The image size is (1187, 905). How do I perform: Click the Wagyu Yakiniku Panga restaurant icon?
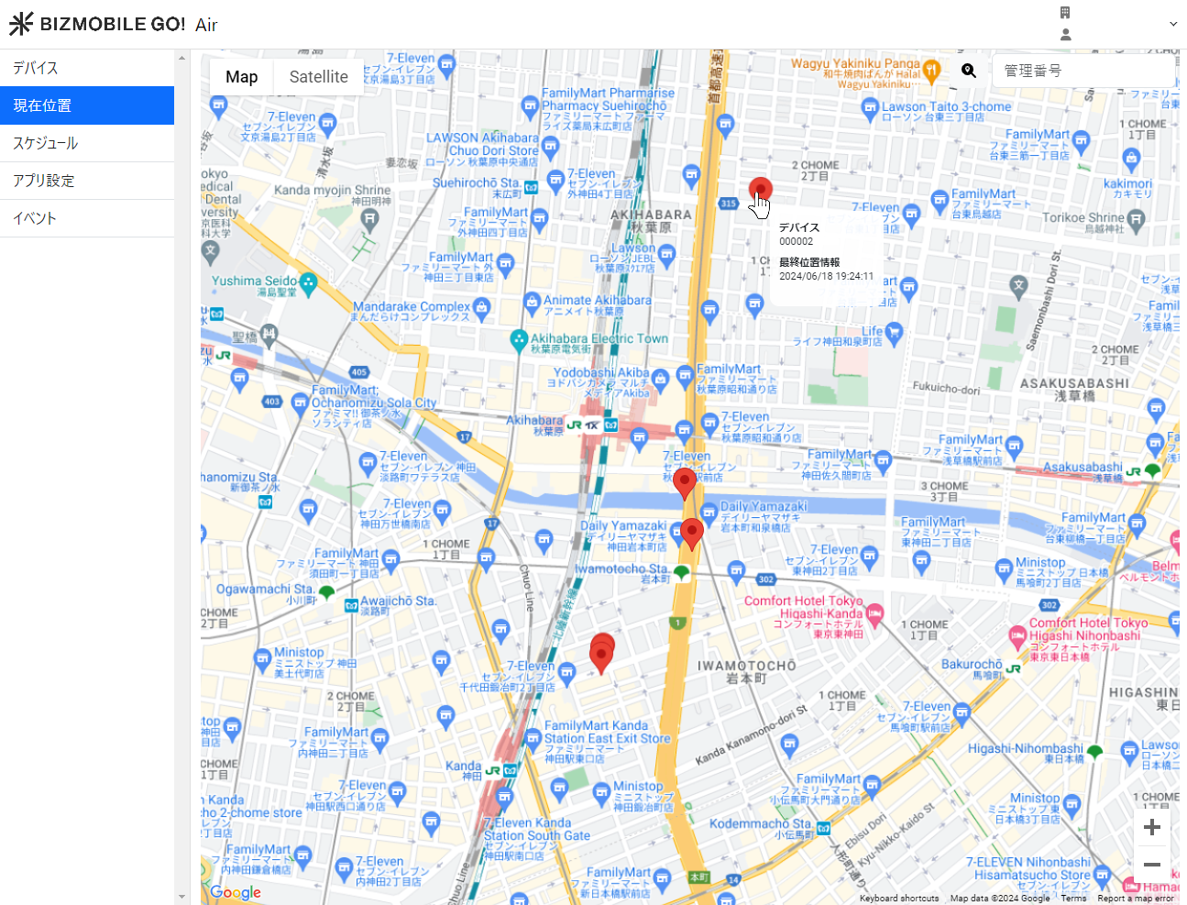tap(932, 70)
